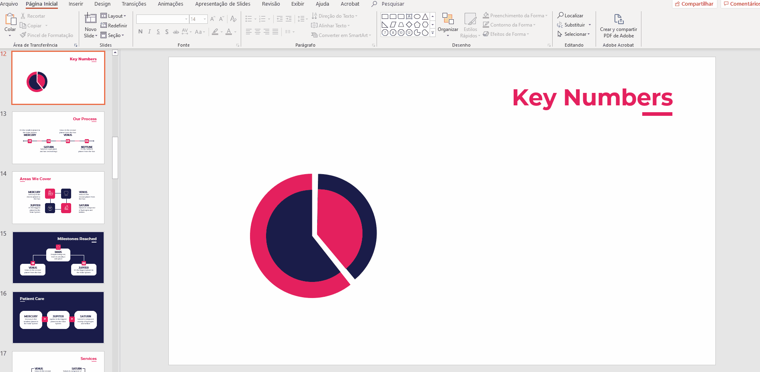Click the bullet list icon
760x372 pixels.
pos(249,19)
